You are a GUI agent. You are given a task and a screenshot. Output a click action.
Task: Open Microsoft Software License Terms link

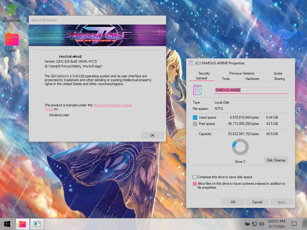coord(113,105)
